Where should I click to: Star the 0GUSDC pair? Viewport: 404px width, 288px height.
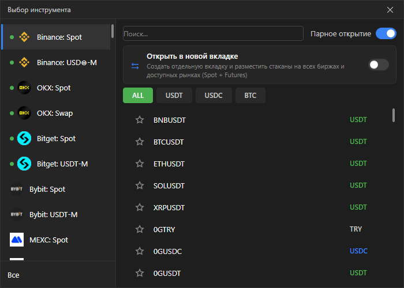140,251
